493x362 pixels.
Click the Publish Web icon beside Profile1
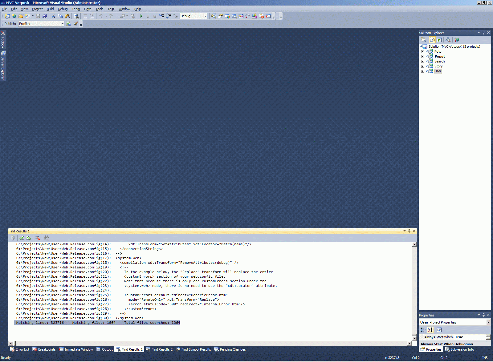(x=69, y=24)
